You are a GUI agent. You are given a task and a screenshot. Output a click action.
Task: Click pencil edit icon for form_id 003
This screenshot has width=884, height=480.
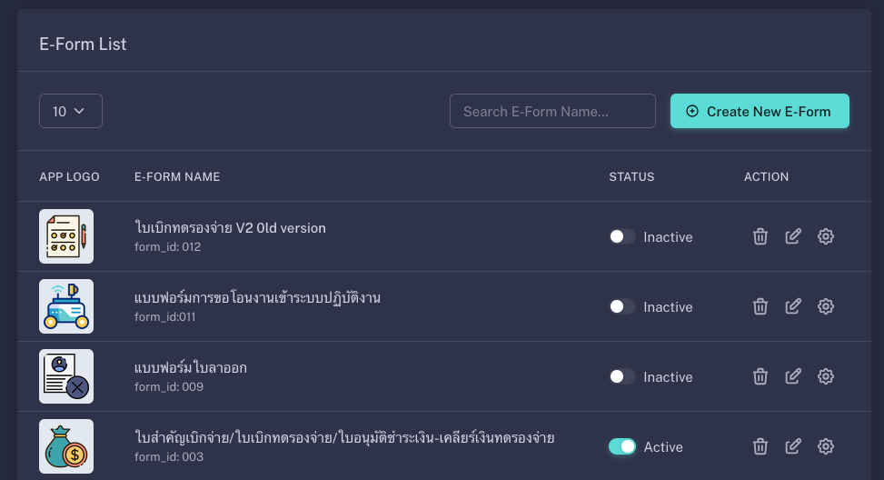point(793,446)
